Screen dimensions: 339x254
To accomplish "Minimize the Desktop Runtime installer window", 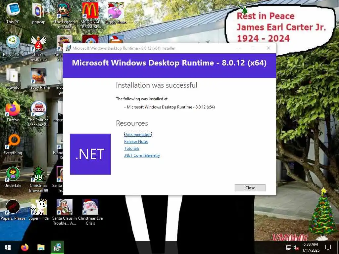I will 238,48.
